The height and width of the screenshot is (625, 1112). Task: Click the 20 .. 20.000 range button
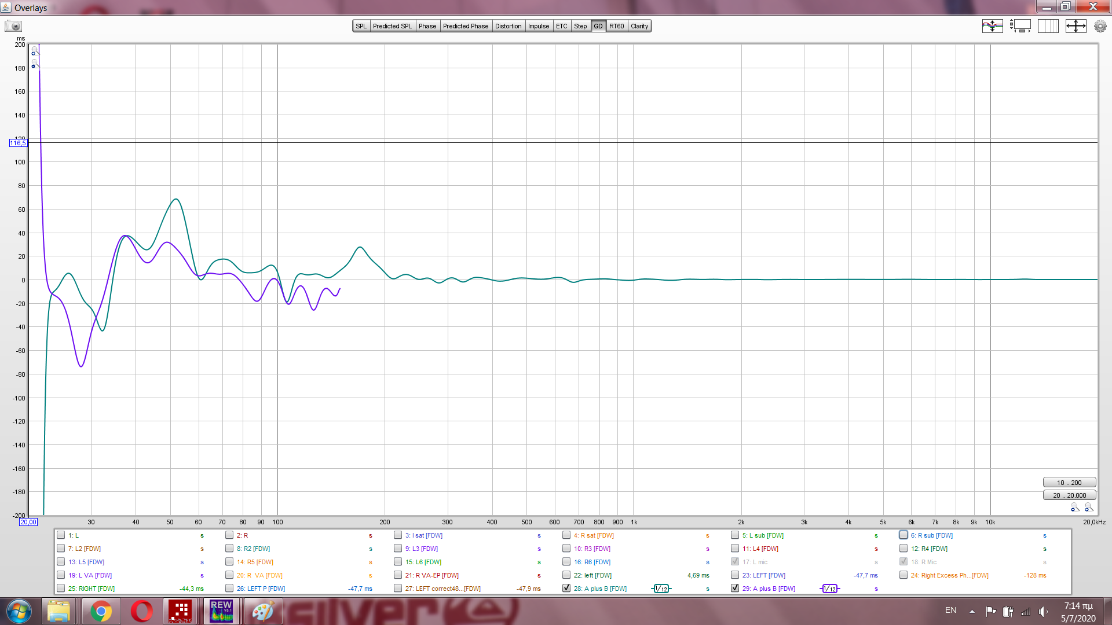tap(1069, 495)
